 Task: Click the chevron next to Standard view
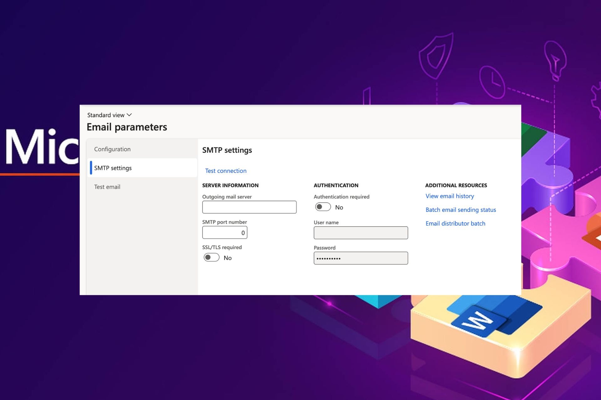129,115
